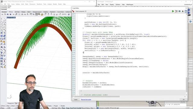Open the Surface menu in Rhino

(18, 4)
